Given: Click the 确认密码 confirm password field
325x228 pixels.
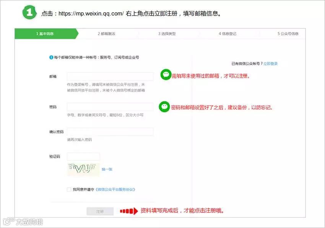Looking at the screenshot, I should point(110,132).
